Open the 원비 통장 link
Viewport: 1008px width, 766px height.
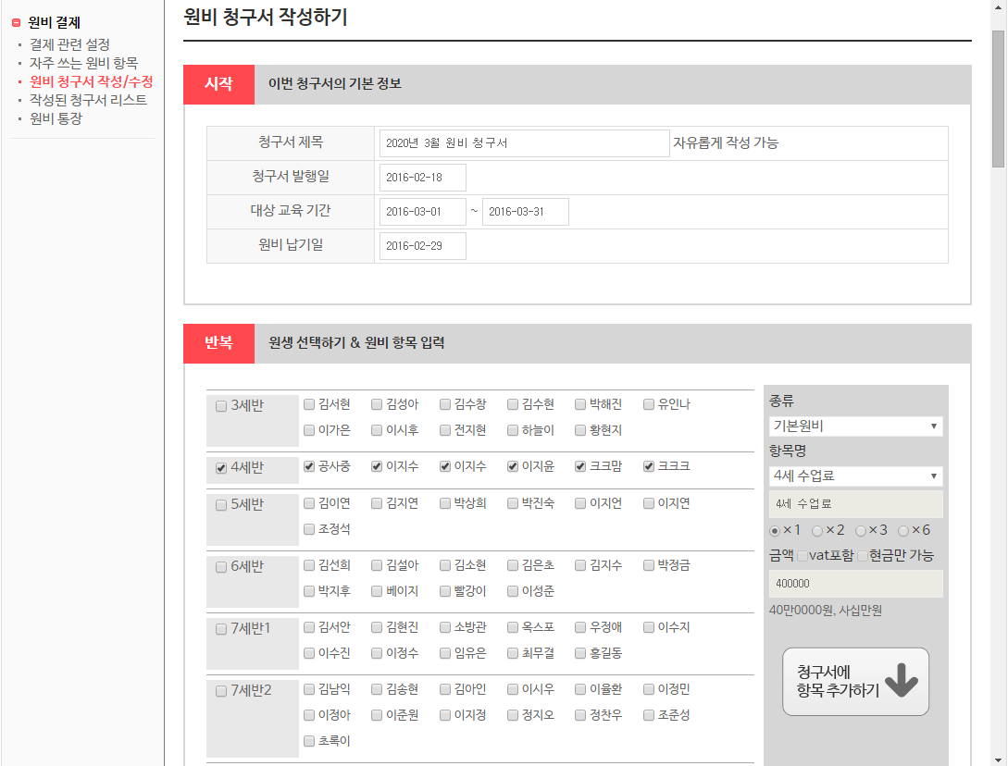(x=56, y=118)
